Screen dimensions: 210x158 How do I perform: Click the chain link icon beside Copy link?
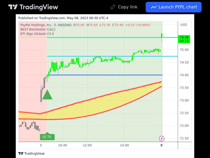[113, 7]
